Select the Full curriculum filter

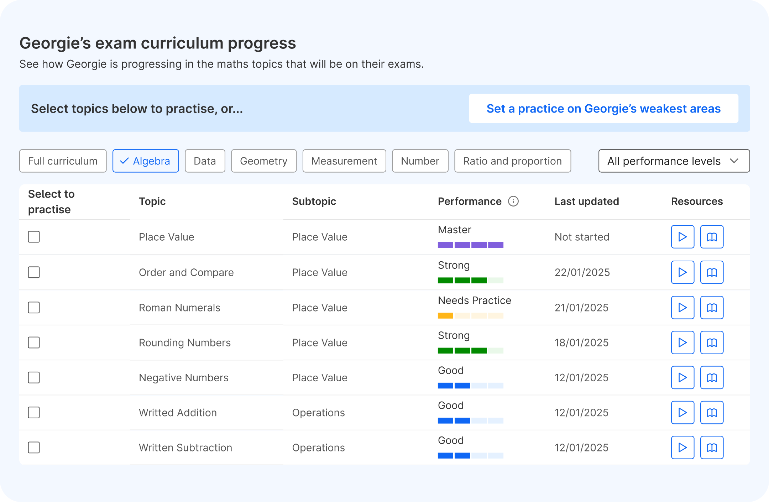(63, 161)
